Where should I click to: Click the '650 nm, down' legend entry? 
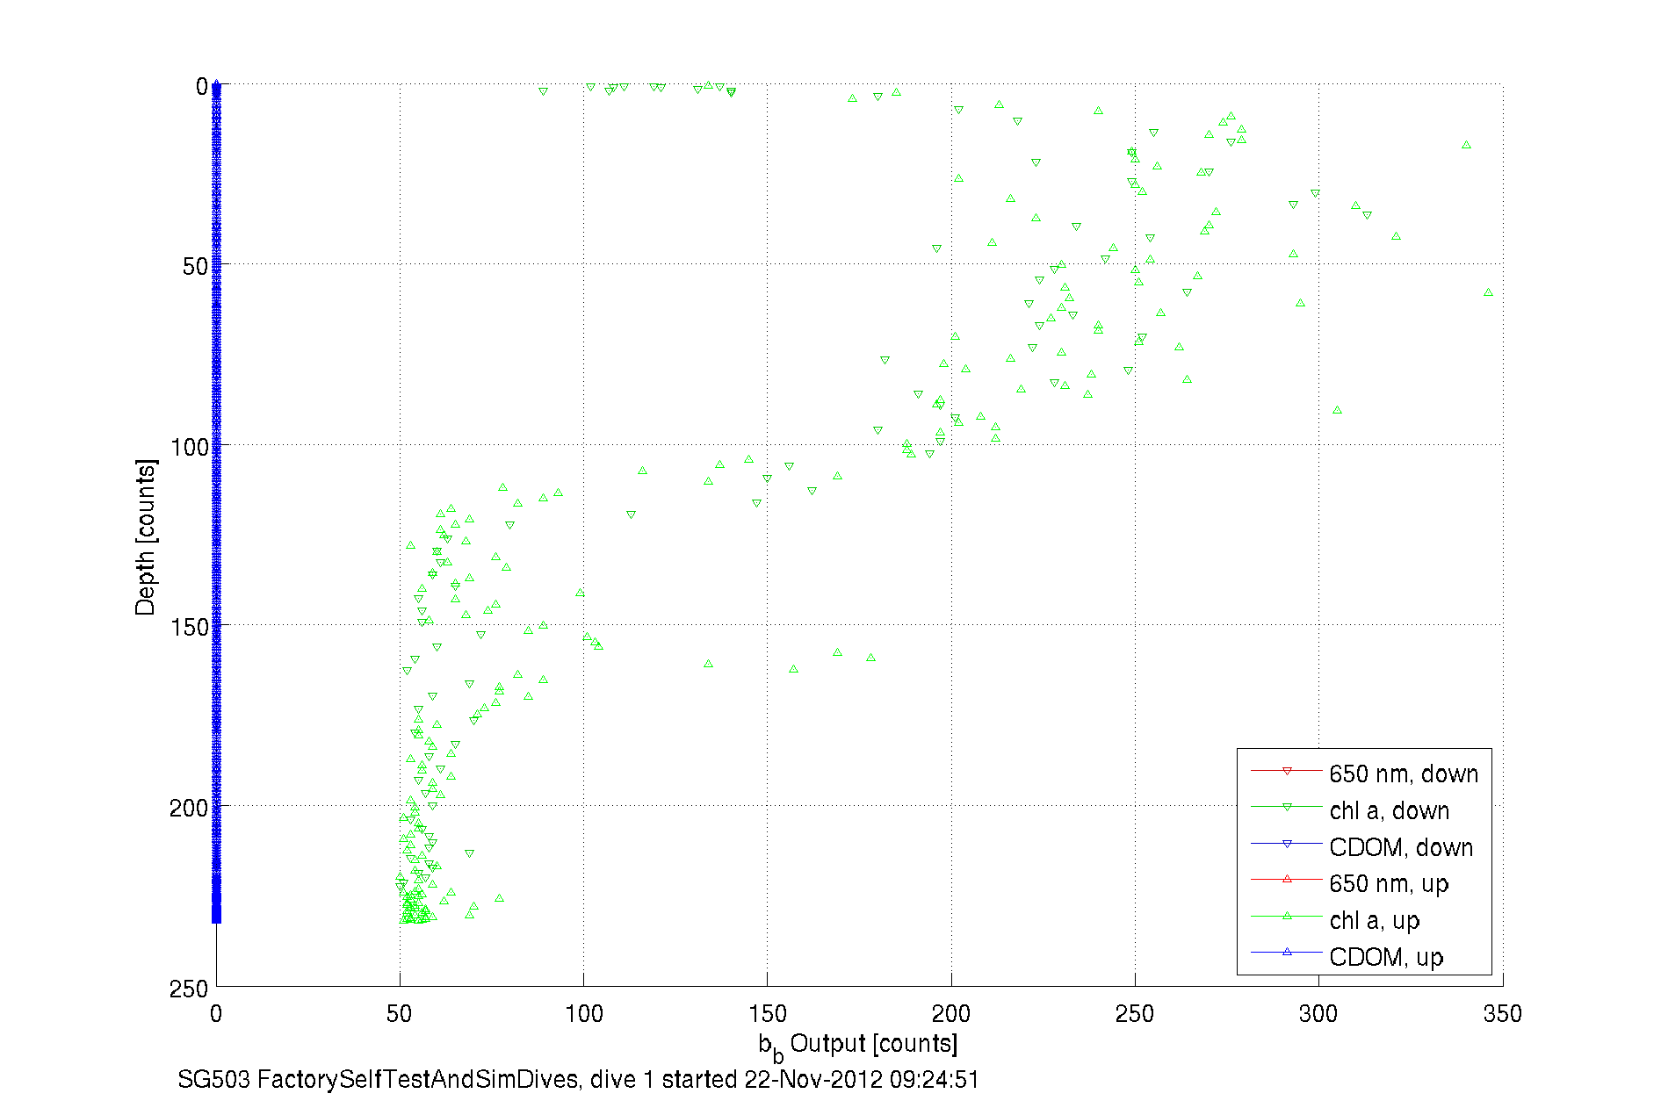coord(1364,773)
